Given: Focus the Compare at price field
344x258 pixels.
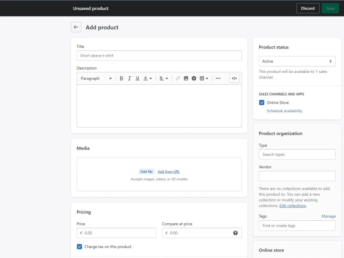Looking at the screenshot, I should [202, 233].
